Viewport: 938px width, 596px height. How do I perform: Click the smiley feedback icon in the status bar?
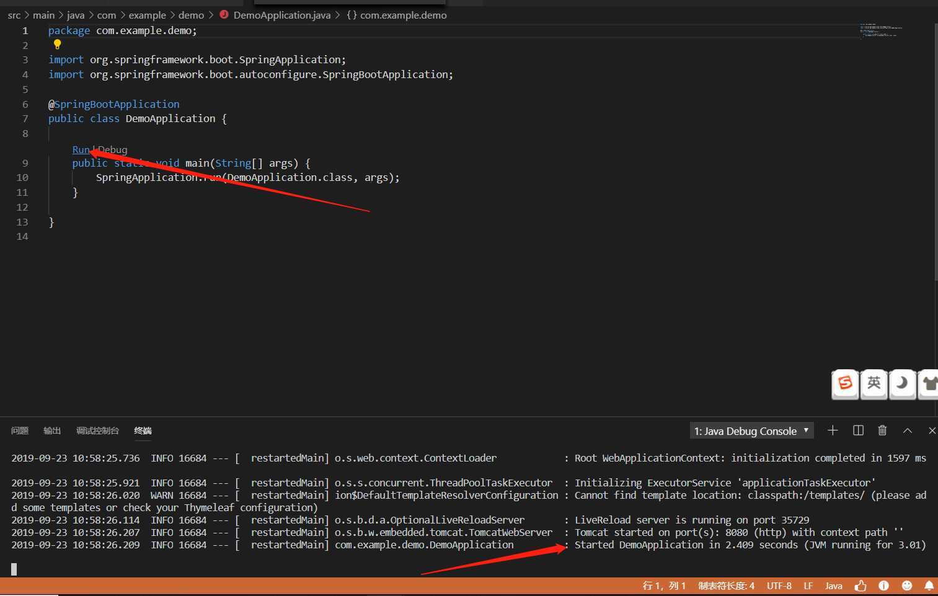pyautogui.click(x=907, y=585)
